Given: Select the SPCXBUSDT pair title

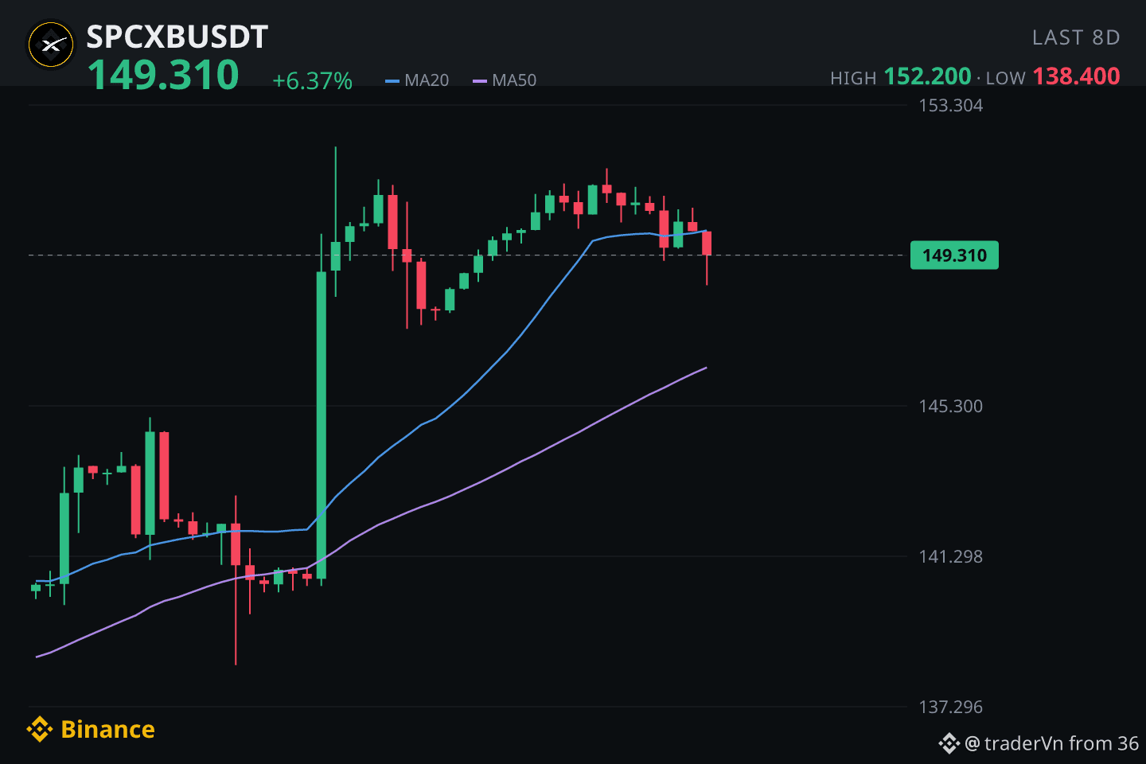Looking at the screenshot, I should (177, 37).
